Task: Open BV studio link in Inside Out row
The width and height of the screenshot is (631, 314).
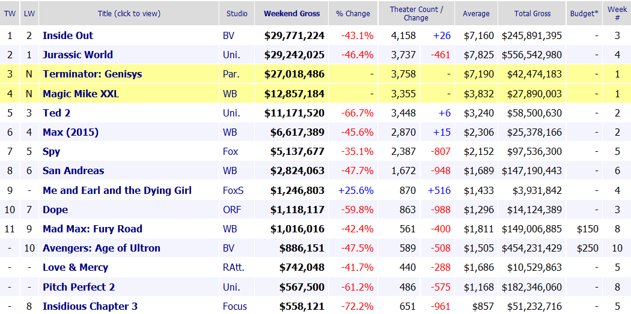Action: click(x=228, y=35)
